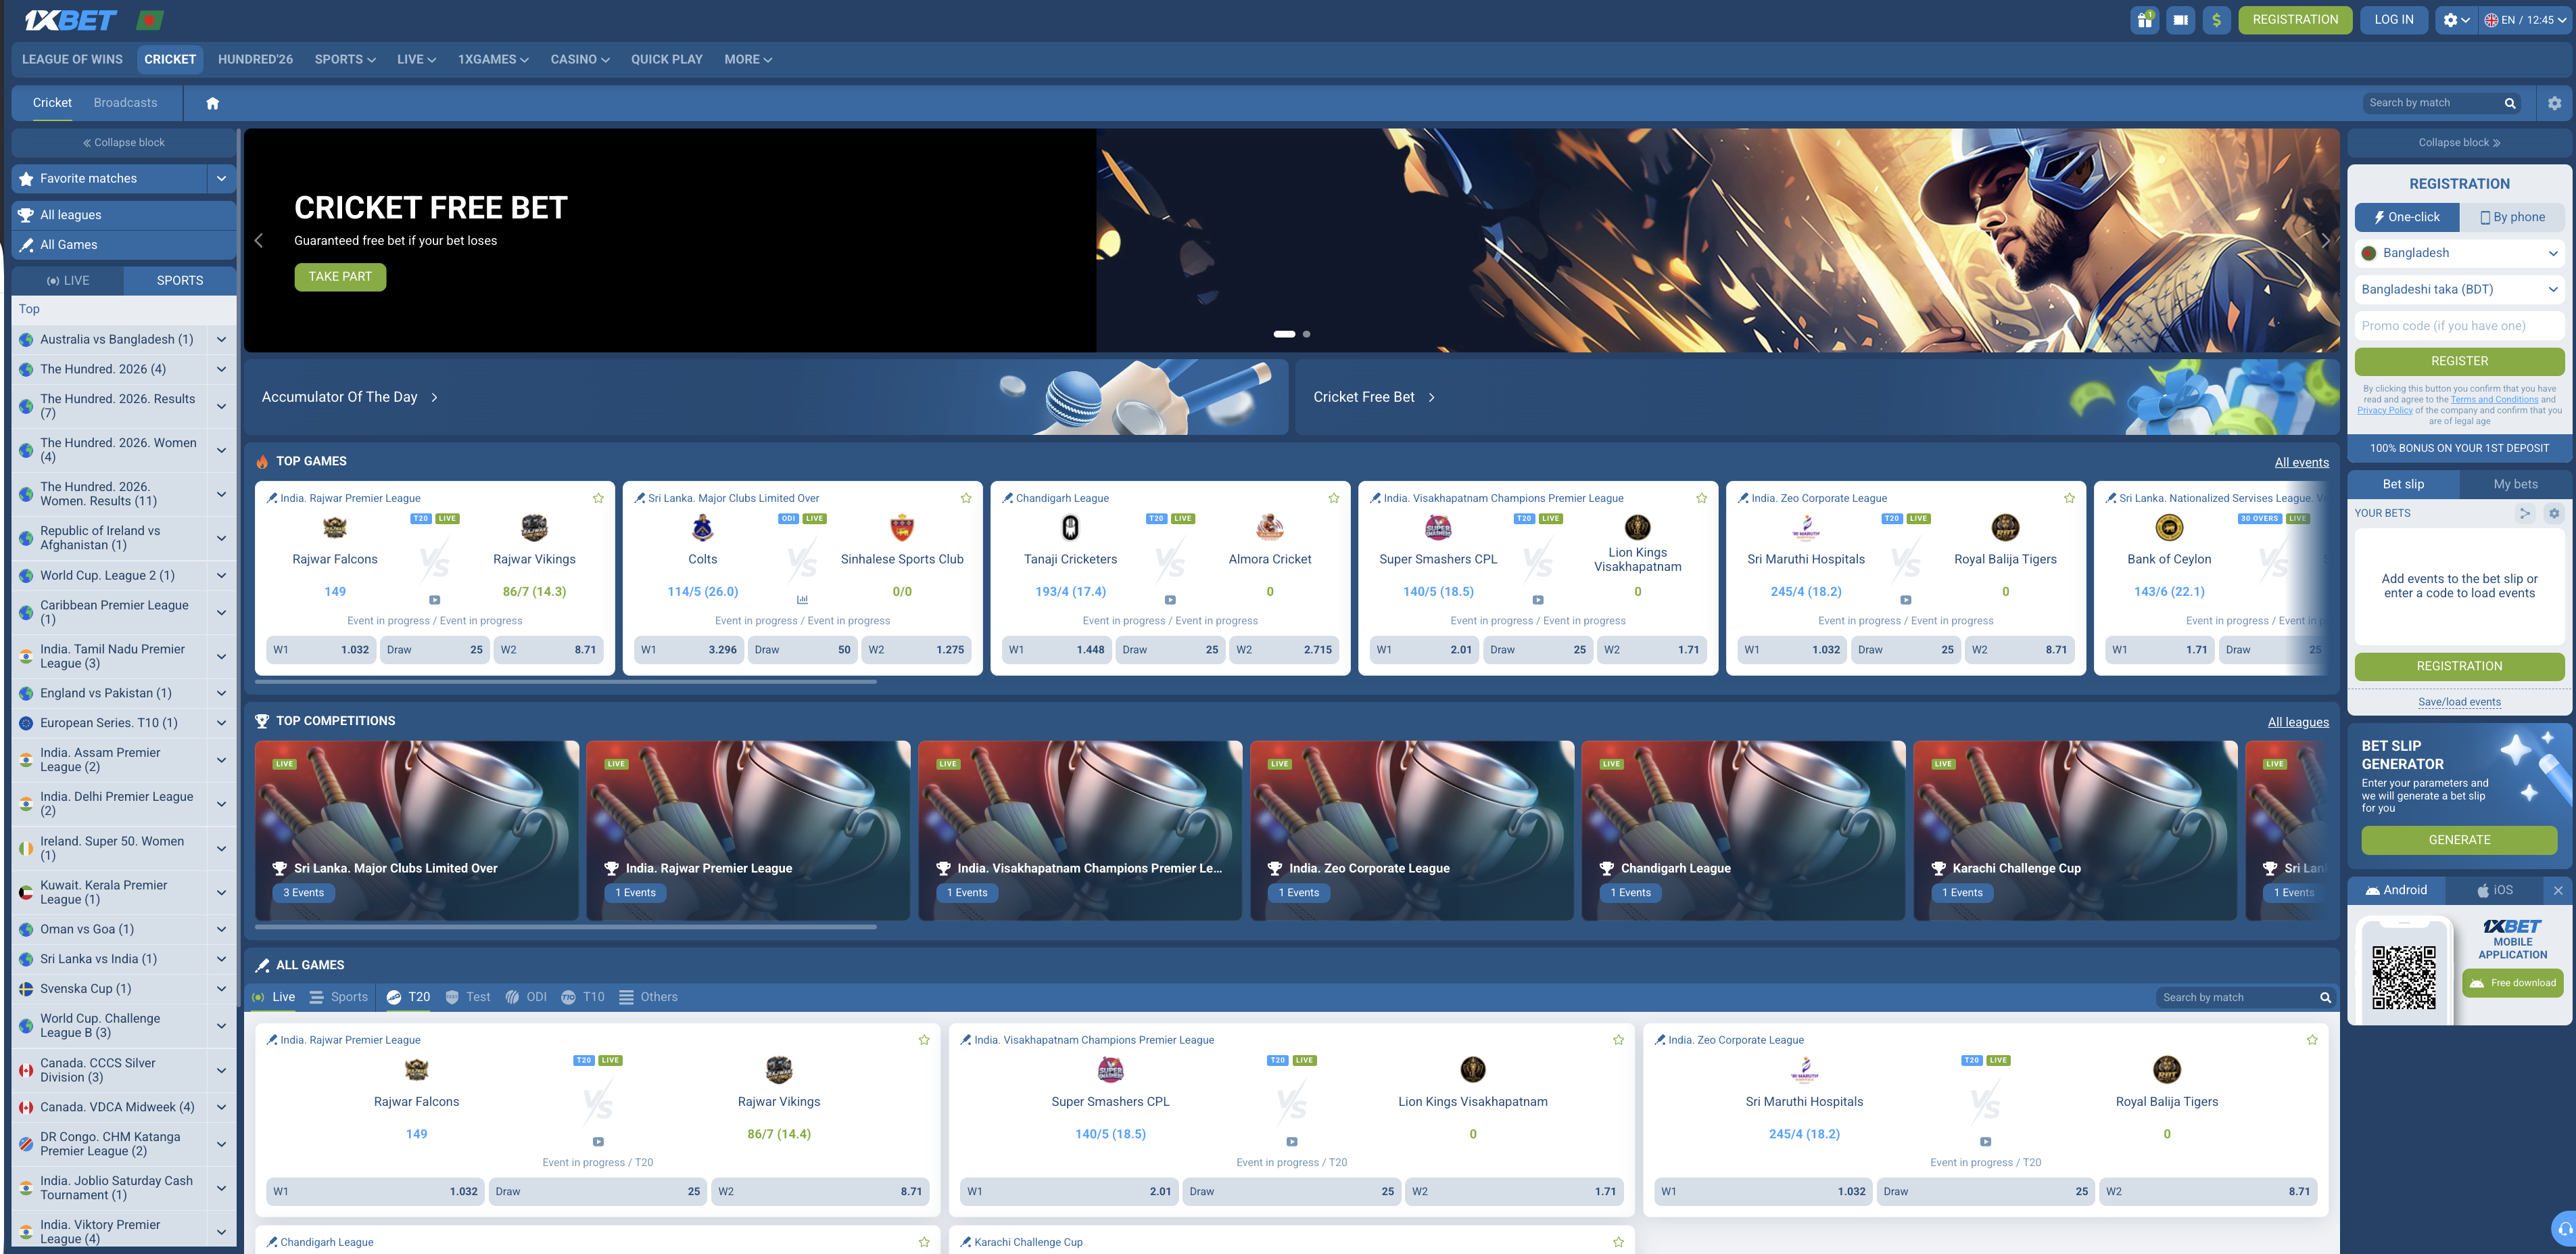Favorite the Visakhapatnam Champions top game star
This screenshot has height=1254, width=2576.
click(x=1701, y=498)
